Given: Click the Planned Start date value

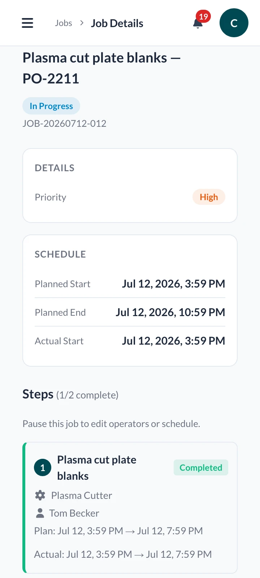Looking at the screenshot, I should click(x=173, y=284).
